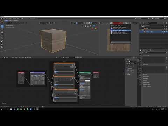Screen dimensions: 168x126
Task: Collapse the Node panel in shader editor sidebar
Action: pos(127,59)
